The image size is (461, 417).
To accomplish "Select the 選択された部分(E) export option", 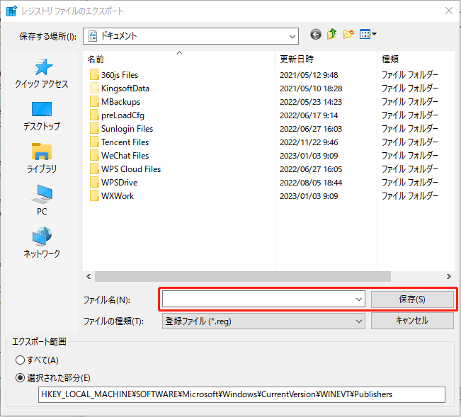I will pyautogui.click(x=52, y=377).
